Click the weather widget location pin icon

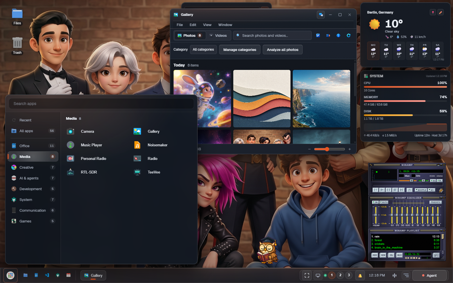tap(433, 12)
